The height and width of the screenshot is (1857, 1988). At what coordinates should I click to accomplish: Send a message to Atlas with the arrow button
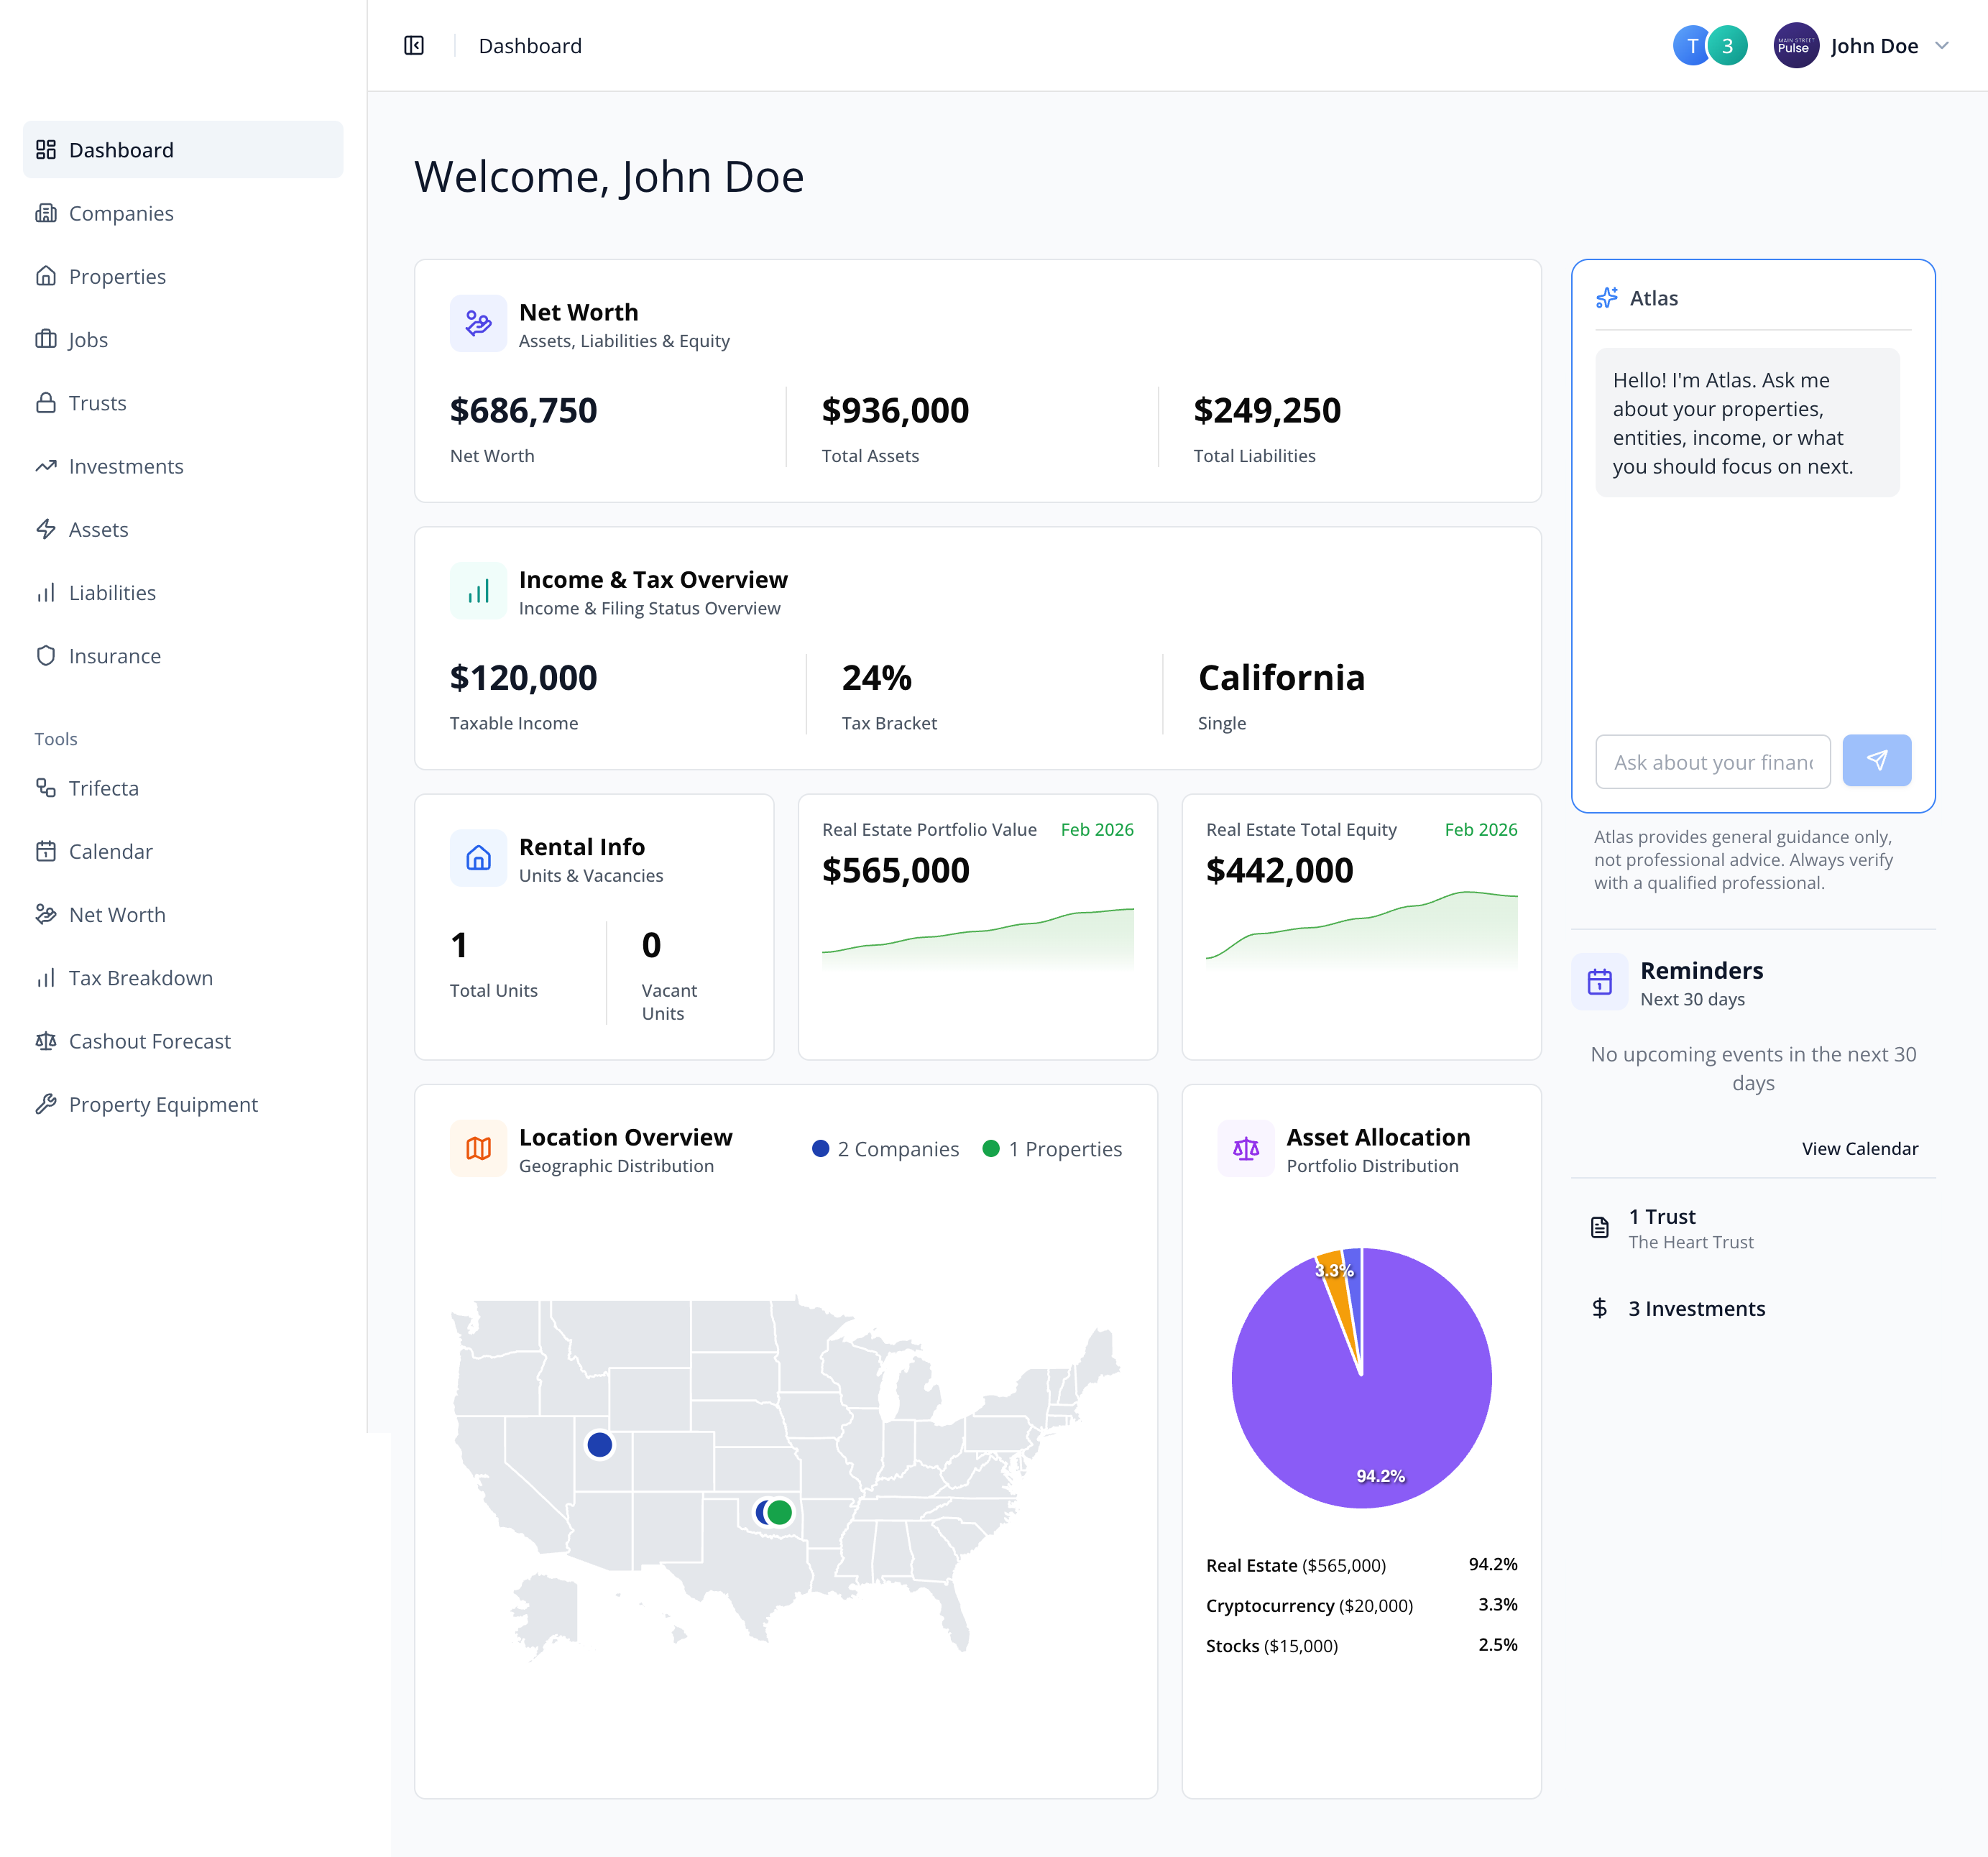pos(1877,760)
